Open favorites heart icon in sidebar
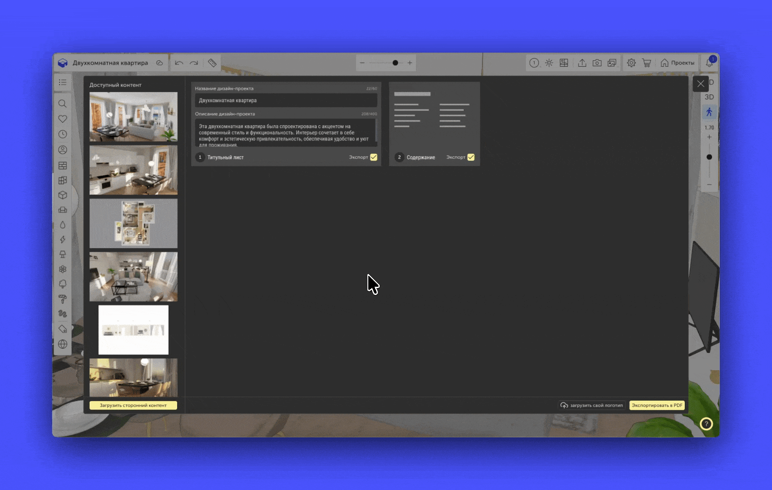The width and height of the screenshot is (772, 490). click(63, 119)
